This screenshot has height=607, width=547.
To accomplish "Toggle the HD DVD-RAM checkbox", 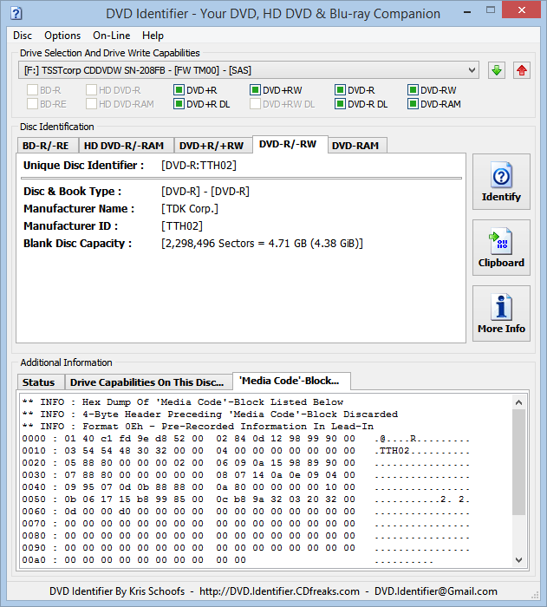I will tap(91, 104).
